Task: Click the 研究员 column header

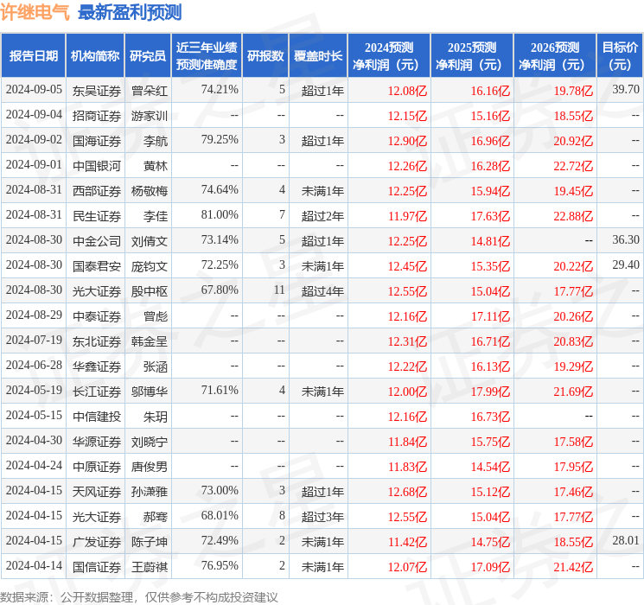Action: click(x=148, y=56)
